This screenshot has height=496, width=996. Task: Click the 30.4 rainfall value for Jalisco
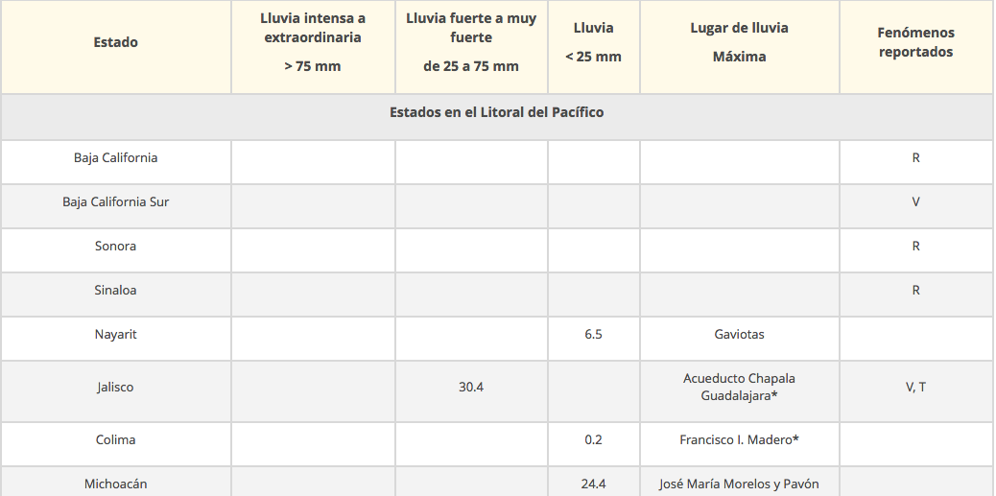(471, 387)
